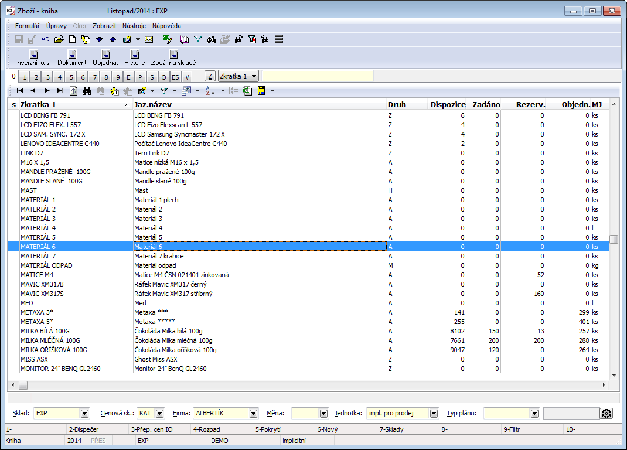Click the settings gear button at bottom right
The width and height of the screenshot is (627, 450).
[x=606, y=413]
